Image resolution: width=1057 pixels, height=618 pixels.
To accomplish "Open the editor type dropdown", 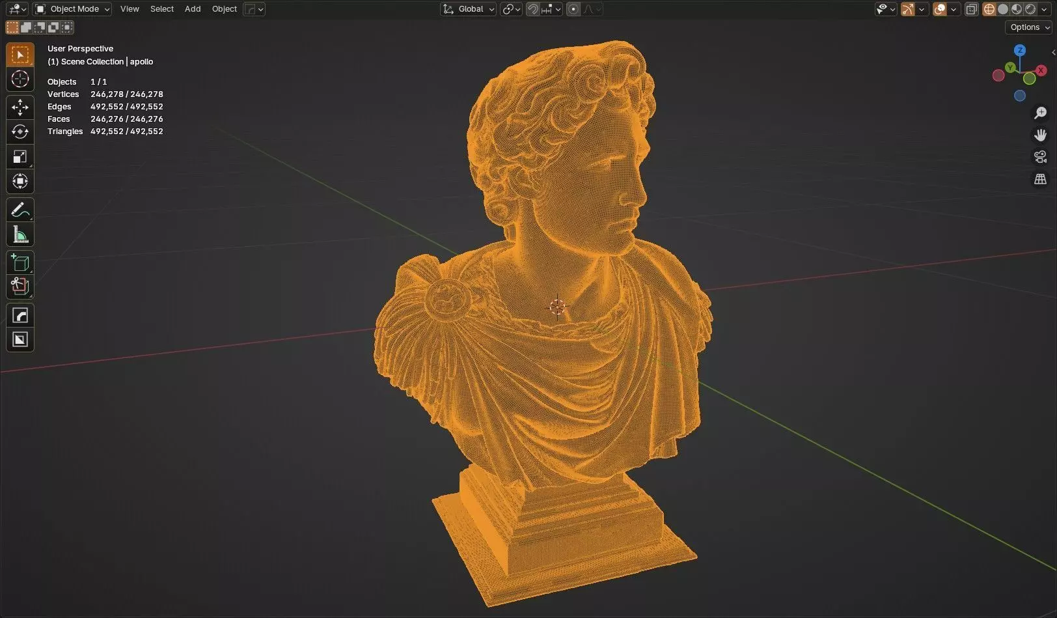I will (16, 9).
